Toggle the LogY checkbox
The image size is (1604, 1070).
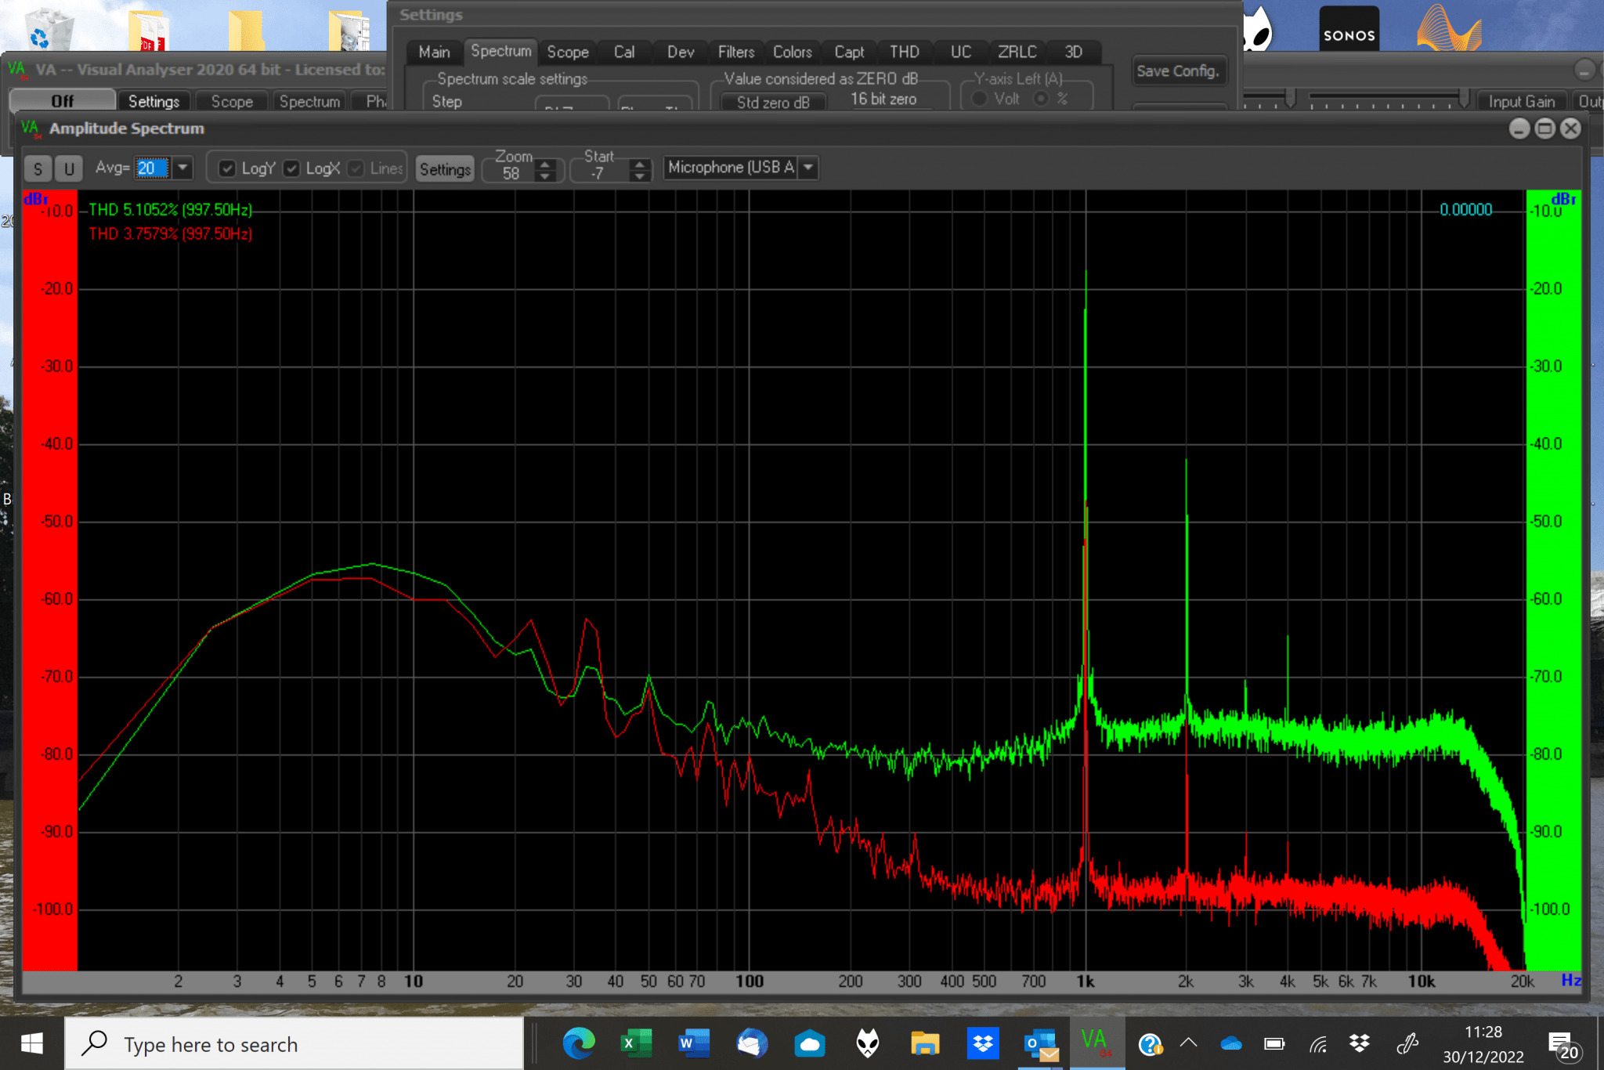[227, 168]
